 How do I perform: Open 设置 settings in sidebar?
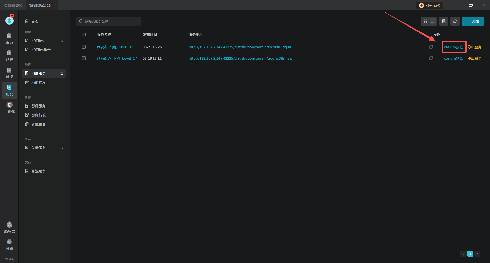pos(9,245)
